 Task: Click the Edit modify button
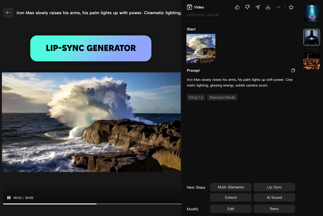click(x=231, y=209)
